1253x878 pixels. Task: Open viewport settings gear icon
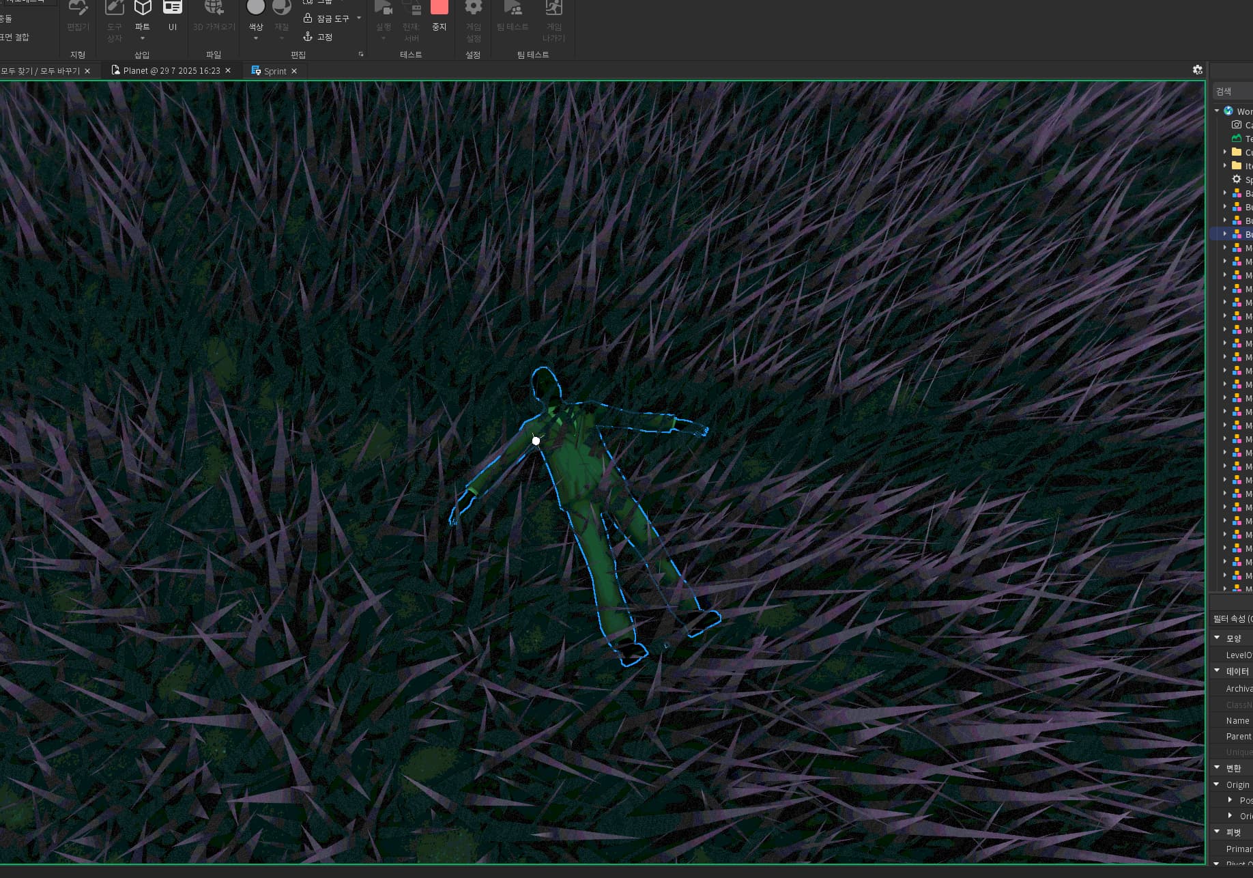pyautogui.click(x=1197, y=70)
